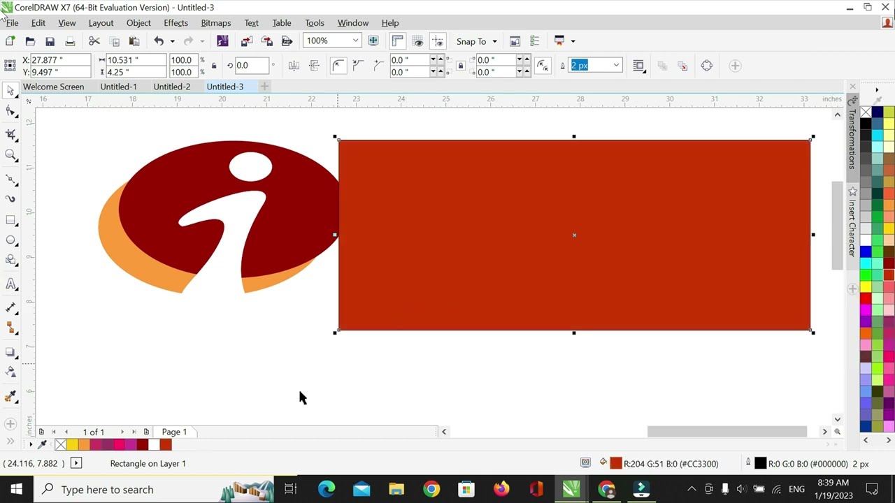Open the Bitmaps menu
The height and width of the screenshot is (503, 895).
click(215, 23)
